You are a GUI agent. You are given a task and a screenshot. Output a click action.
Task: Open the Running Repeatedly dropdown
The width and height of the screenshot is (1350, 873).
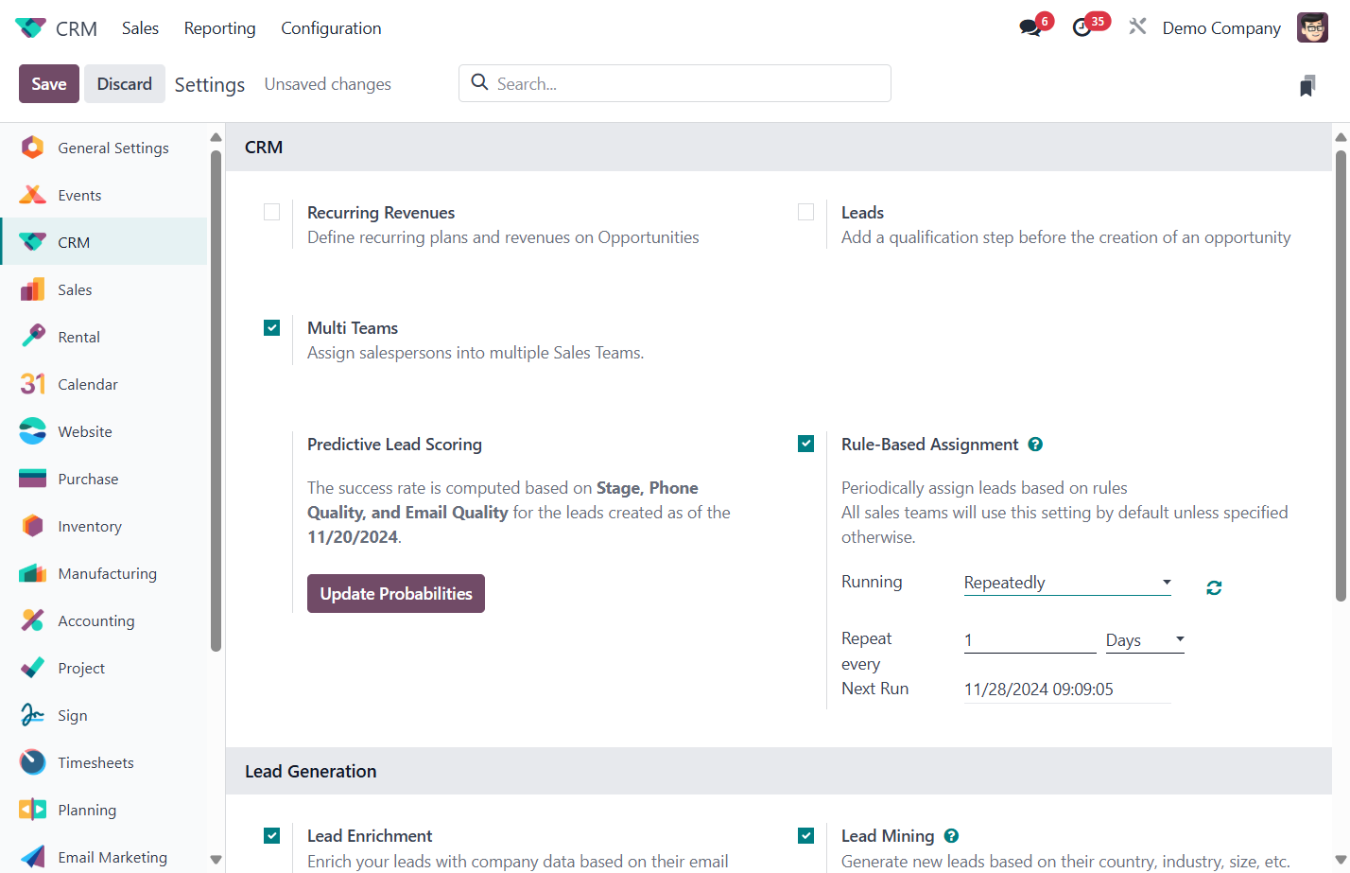coord(1067,583)
